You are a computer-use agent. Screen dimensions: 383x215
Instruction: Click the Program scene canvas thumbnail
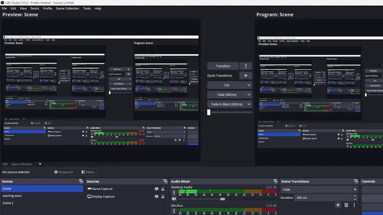[320, 92]
